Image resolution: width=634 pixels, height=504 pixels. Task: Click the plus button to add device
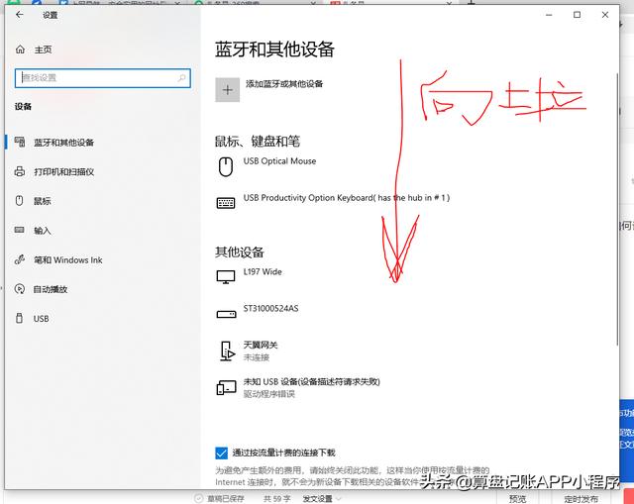tap(227, 90)
